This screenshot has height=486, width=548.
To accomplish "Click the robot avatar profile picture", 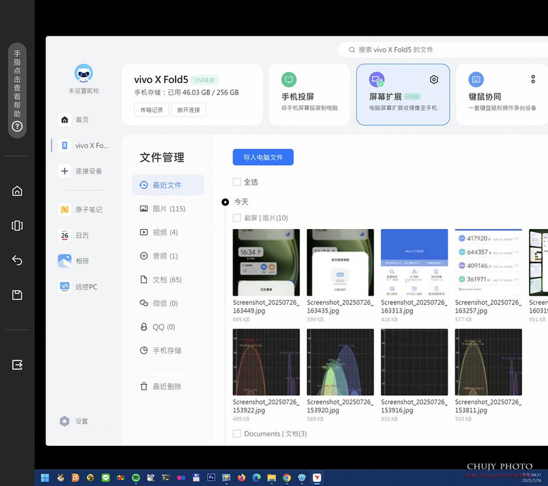I will point(84,73).
